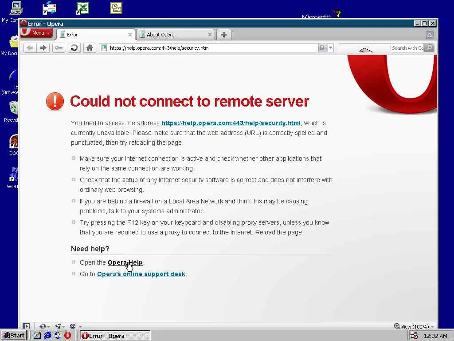The image size is (454, 341).
Task: Close the Error tab
Action: point(130,35)
